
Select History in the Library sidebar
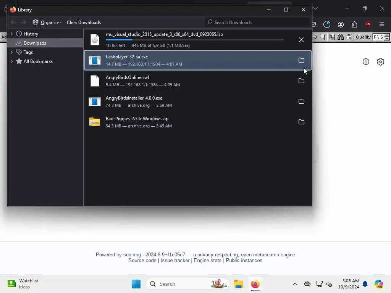pos(31,34)
